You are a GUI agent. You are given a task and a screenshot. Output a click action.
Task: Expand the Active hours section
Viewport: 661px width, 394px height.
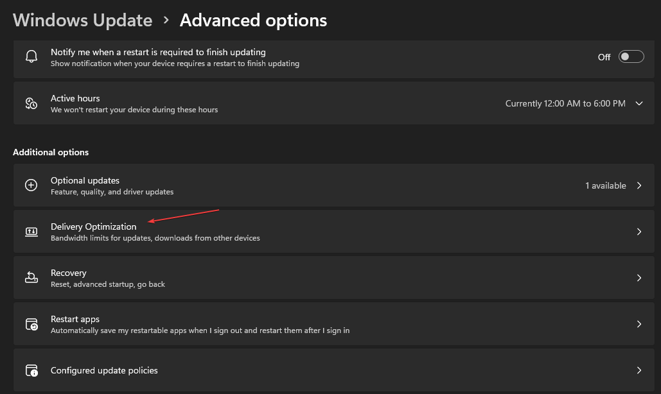639,103
